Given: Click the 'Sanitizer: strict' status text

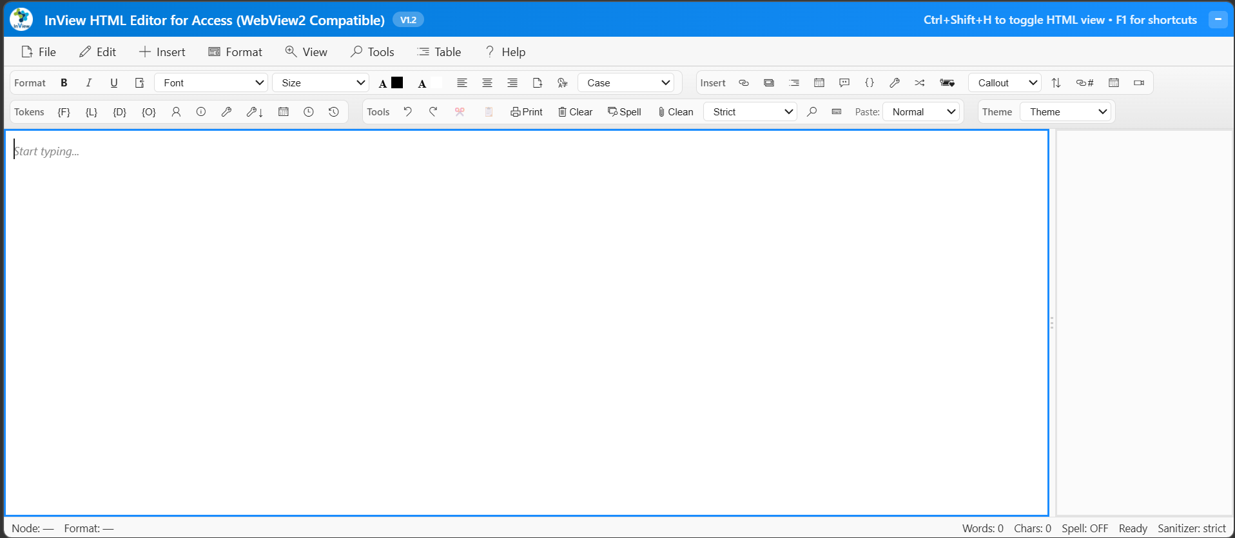Looking at the screenshot, I should click(x=1192, y=528).
